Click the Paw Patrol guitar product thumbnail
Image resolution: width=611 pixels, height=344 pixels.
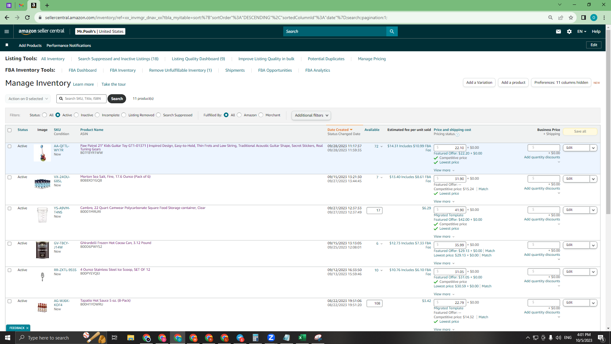pos(42,153)
